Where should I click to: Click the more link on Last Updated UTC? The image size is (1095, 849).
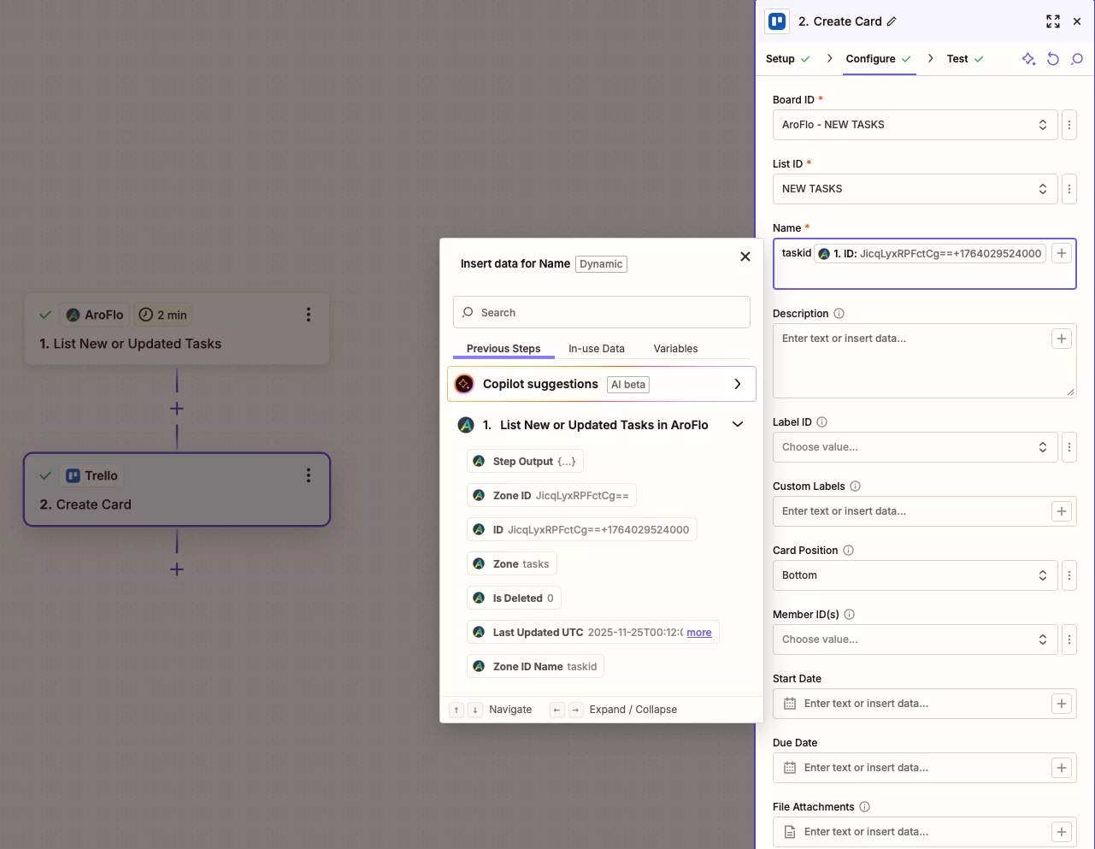click(699, 633)
